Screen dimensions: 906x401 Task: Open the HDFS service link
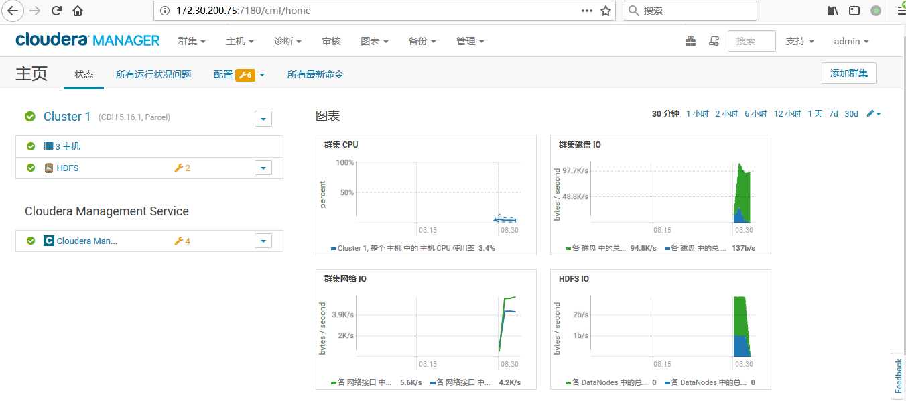tap(68, 168)
